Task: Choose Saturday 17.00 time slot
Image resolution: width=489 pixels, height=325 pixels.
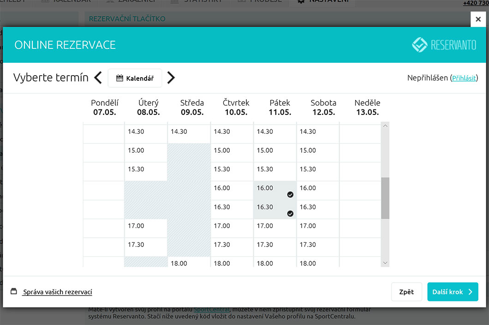Action: pos(318,228)
